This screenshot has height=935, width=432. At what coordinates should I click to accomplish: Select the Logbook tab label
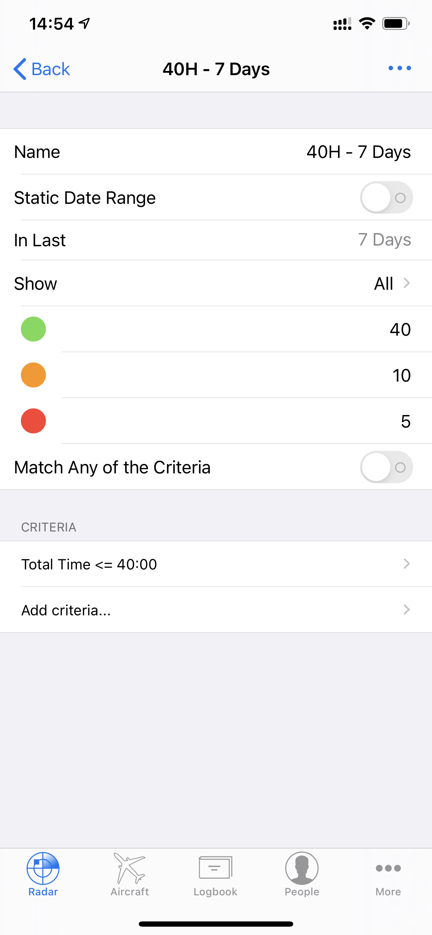pos(215,892)
